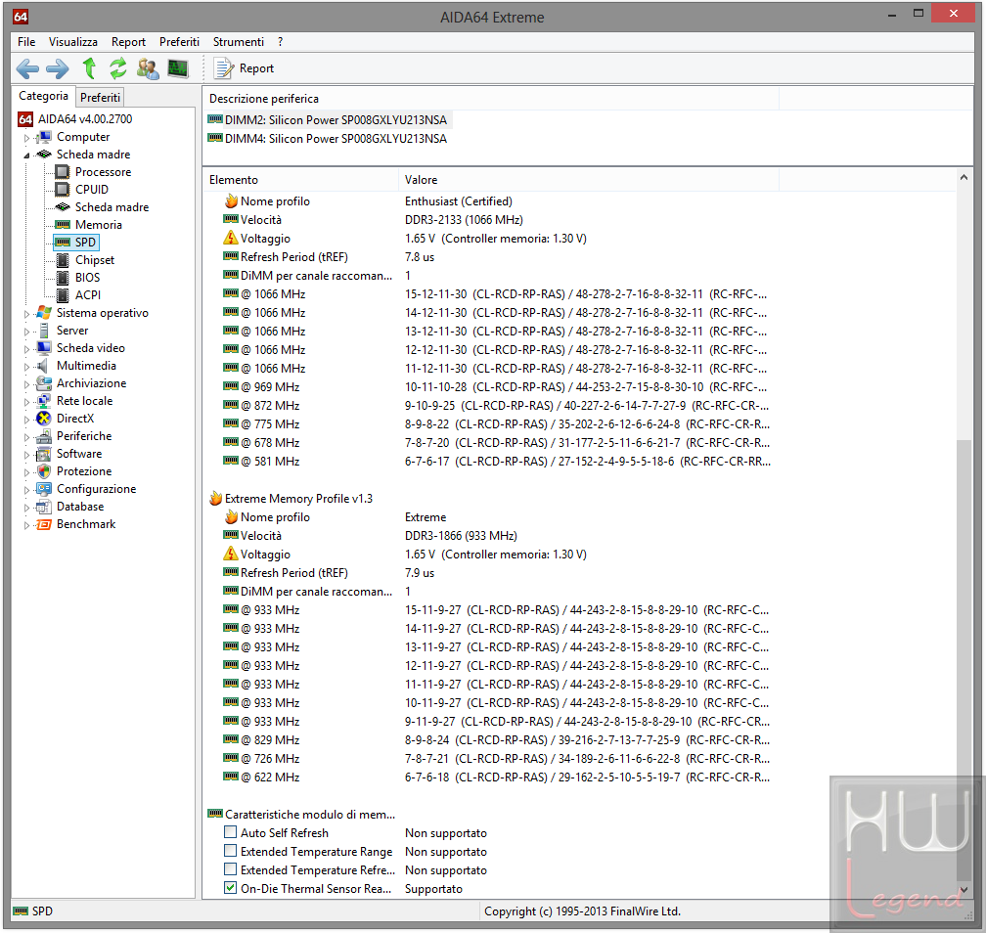Viewport: 986px width, 933px height.
Task: Select the @ 622 MHz timing row
Action: click(x=497, y=777)
